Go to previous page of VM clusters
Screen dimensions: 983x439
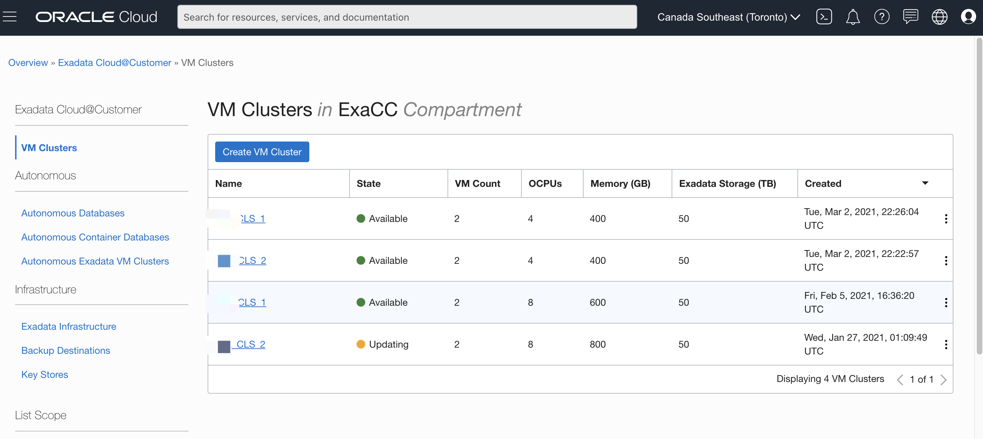(900, 380)
